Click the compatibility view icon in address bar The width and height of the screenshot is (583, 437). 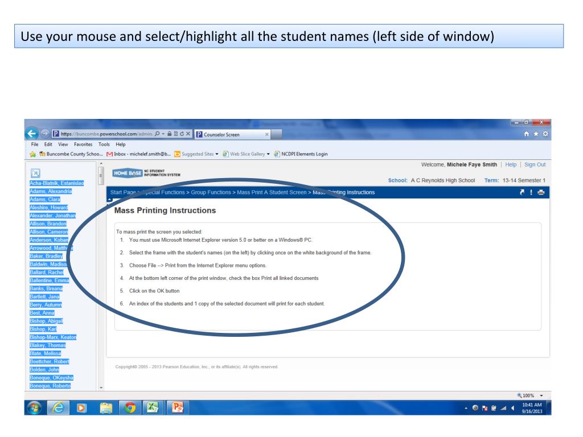(x=176, y=134)
